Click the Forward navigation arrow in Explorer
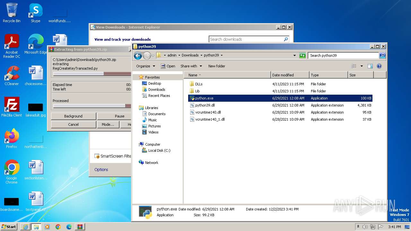Viewport: 411px width, 231px height. [x=147, y=56]
